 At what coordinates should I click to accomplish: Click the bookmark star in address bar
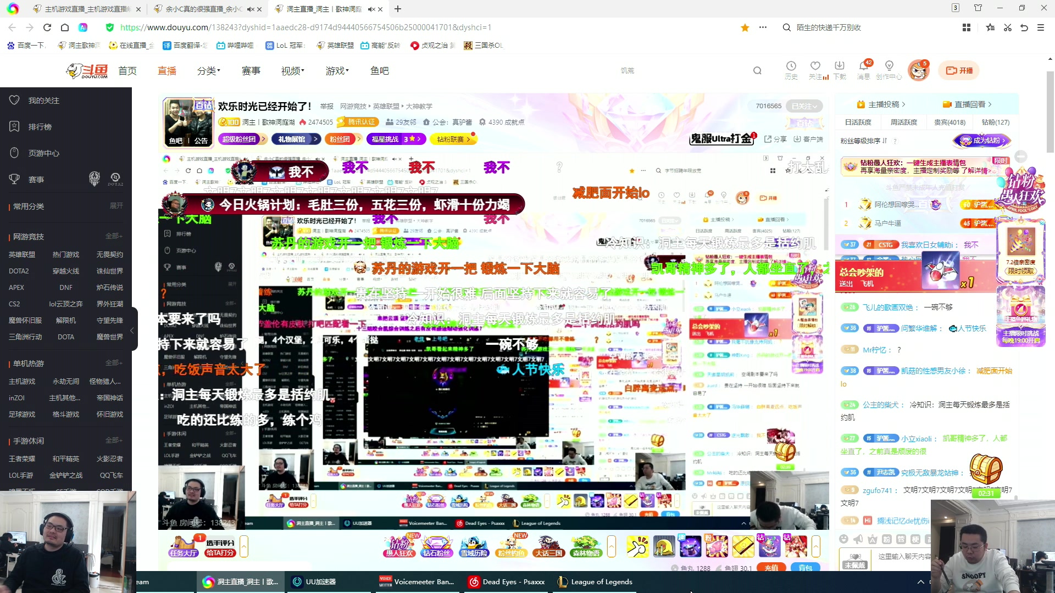[x=745, y=27]
